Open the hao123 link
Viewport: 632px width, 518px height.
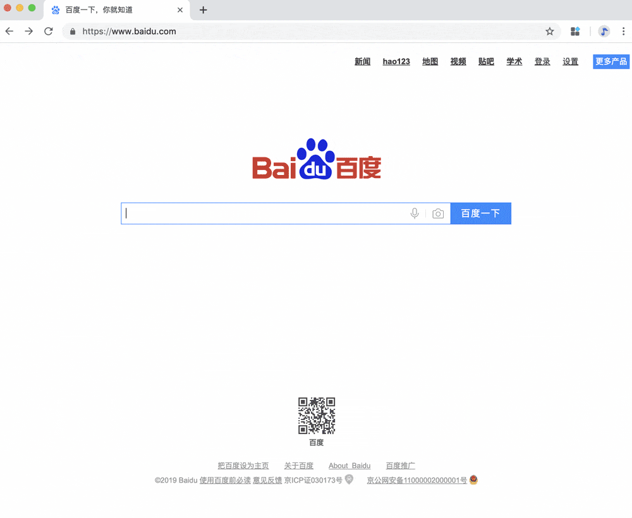pos(396,62)
